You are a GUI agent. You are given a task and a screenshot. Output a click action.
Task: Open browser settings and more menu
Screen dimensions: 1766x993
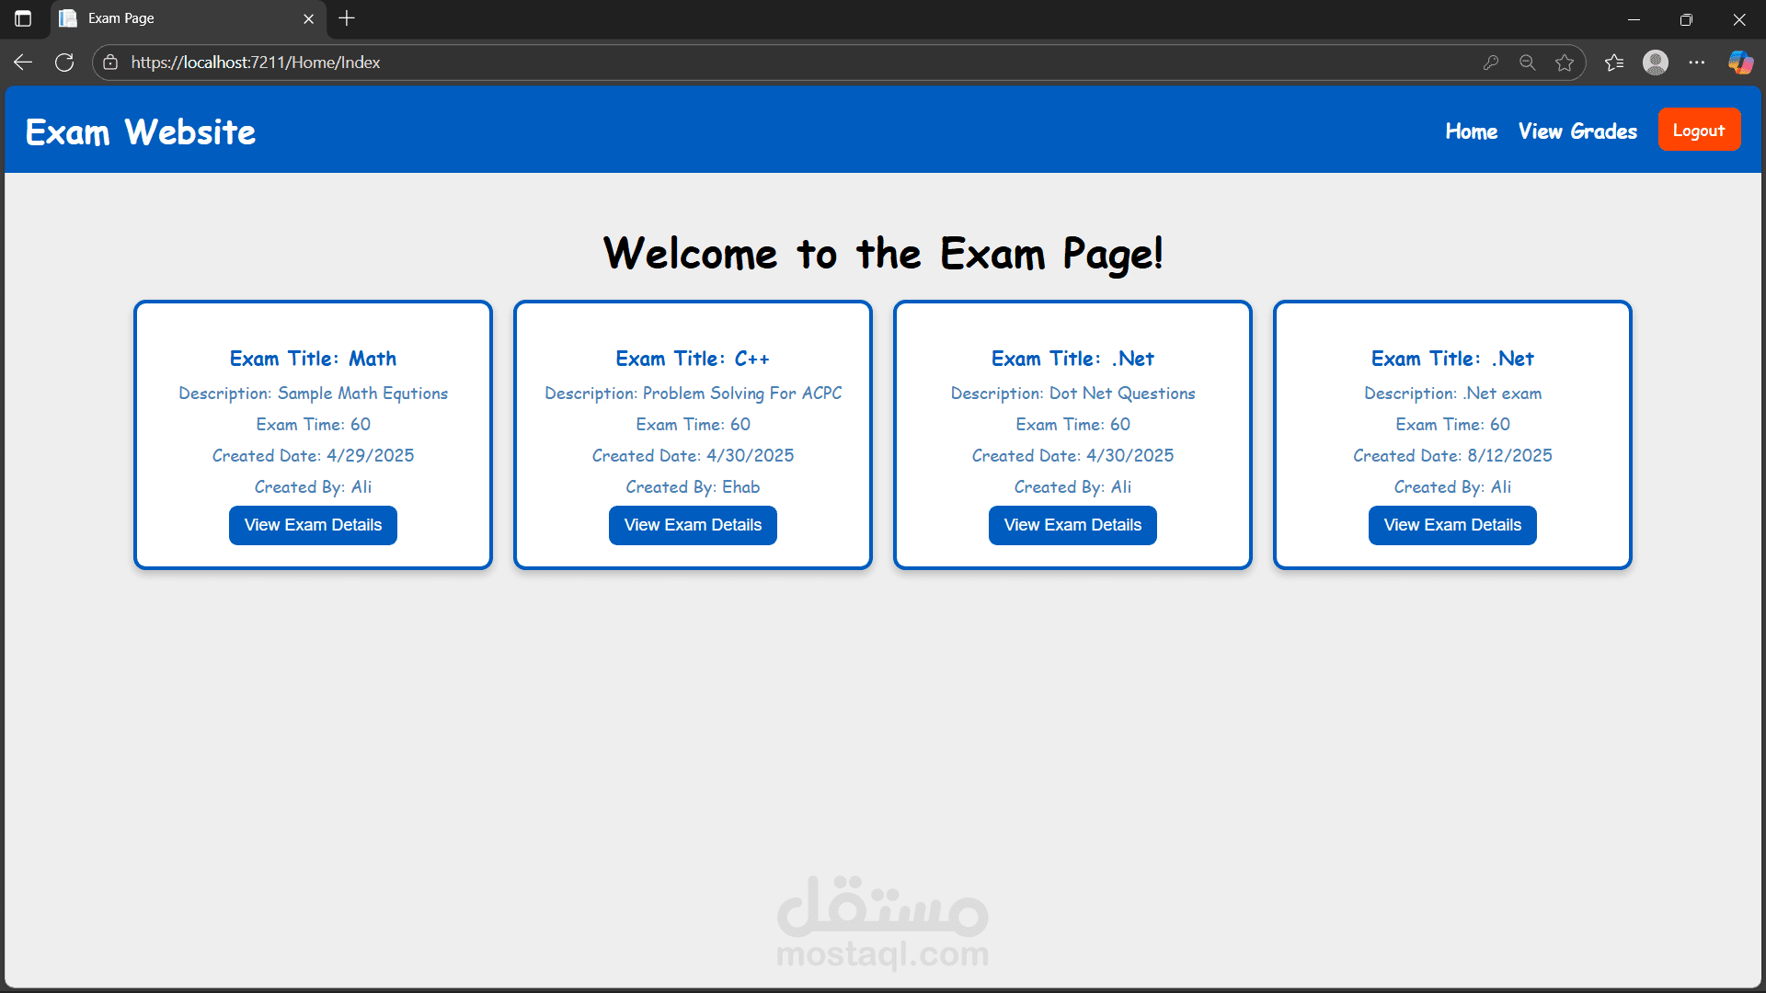point(1697,63)
